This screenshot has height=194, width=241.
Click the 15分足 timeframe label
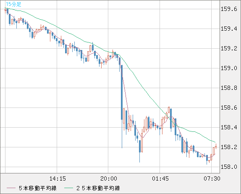[x=13, y=4]
